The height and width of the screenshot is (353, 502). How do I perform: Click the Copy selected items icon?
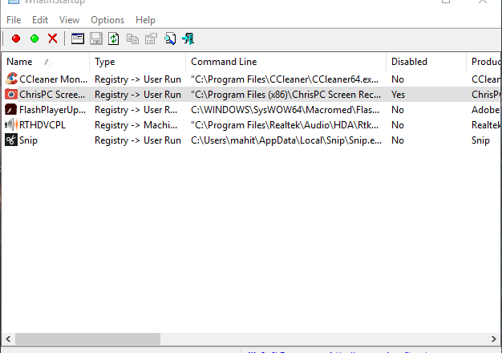(x=132, y=39)
